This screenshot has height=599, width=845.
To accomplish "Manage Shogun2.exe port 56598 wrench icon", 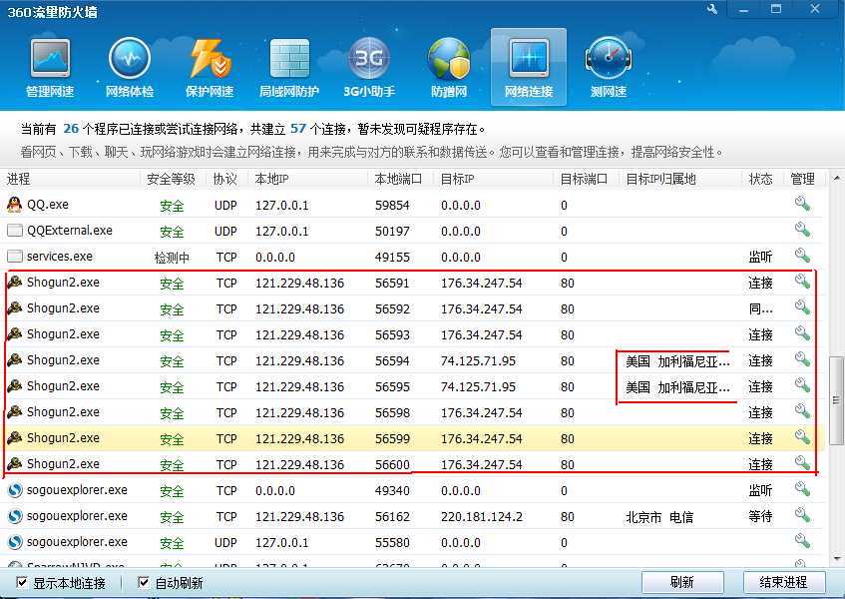I will (802, 411).
